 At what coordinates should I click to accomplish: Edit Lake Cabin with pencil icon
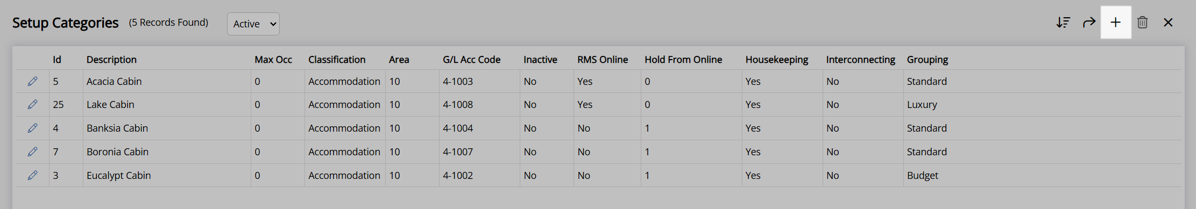tap(33, 104)
